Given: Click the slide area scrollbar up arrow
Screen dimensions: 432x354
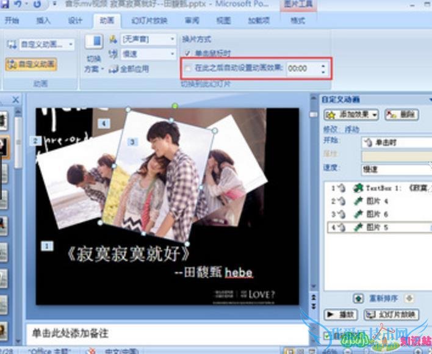Looking at the screenshot, I should 314,97.
